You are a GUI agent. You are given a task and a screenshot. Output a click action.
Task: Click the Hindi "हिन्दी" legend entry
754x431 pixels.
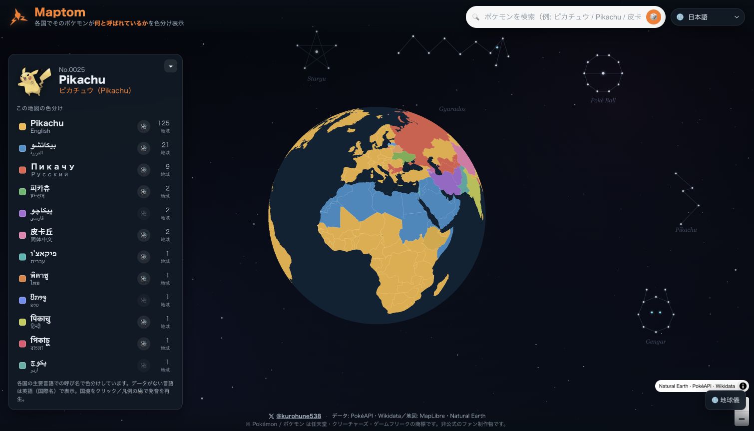[x=95, y=322]
